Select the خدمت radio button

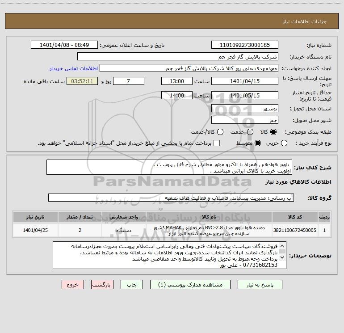pos(250,132)
